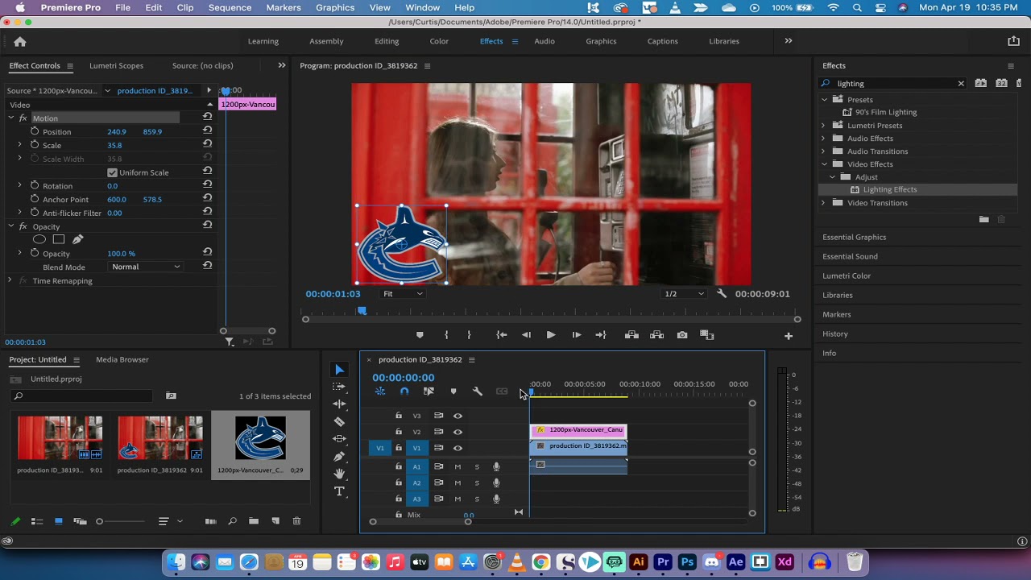The height and width of the screenshot is (580, 1031).
Task: Select the Hand tool
Action: pyautogui.click(x=339, y=474)
